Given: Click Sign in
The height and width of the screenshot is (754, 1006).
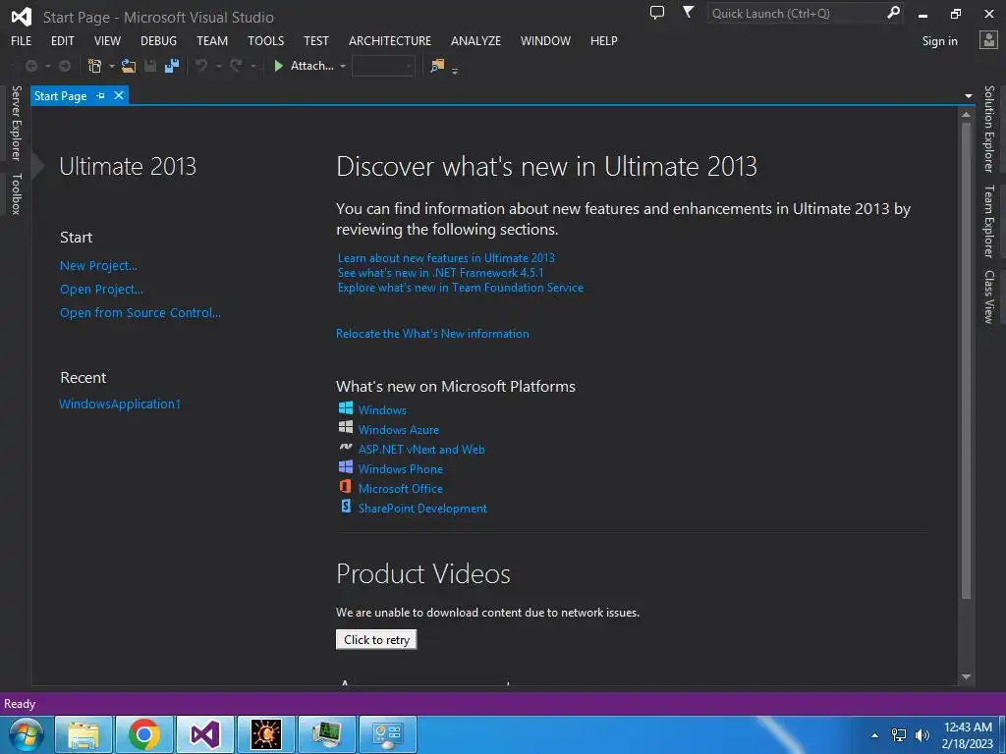Looking at the screenshot, I should click(940, 41).
